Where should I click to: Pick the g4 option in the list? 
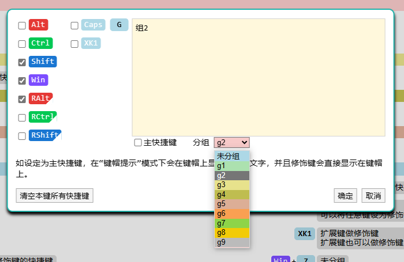pos(231,195)
